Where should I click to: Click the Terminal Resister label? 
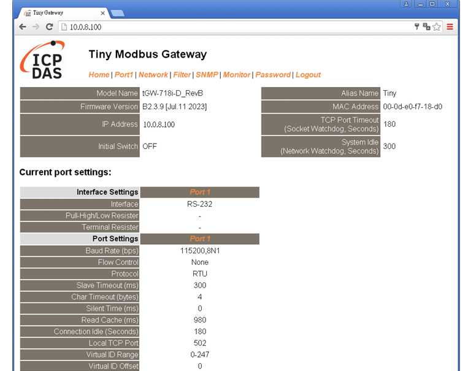click(x=80, y=227)
